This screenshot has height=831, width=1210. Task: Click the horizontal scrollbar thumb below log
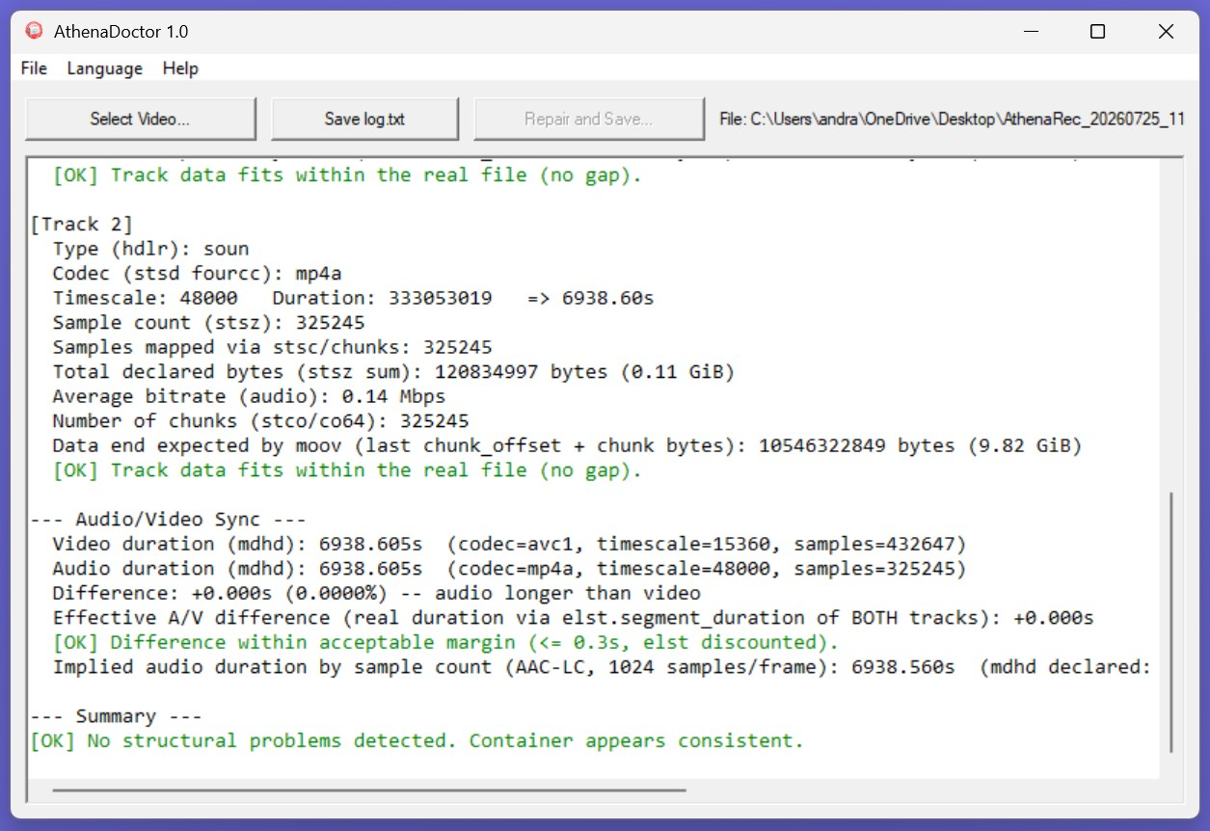click(x=369, y=790)
